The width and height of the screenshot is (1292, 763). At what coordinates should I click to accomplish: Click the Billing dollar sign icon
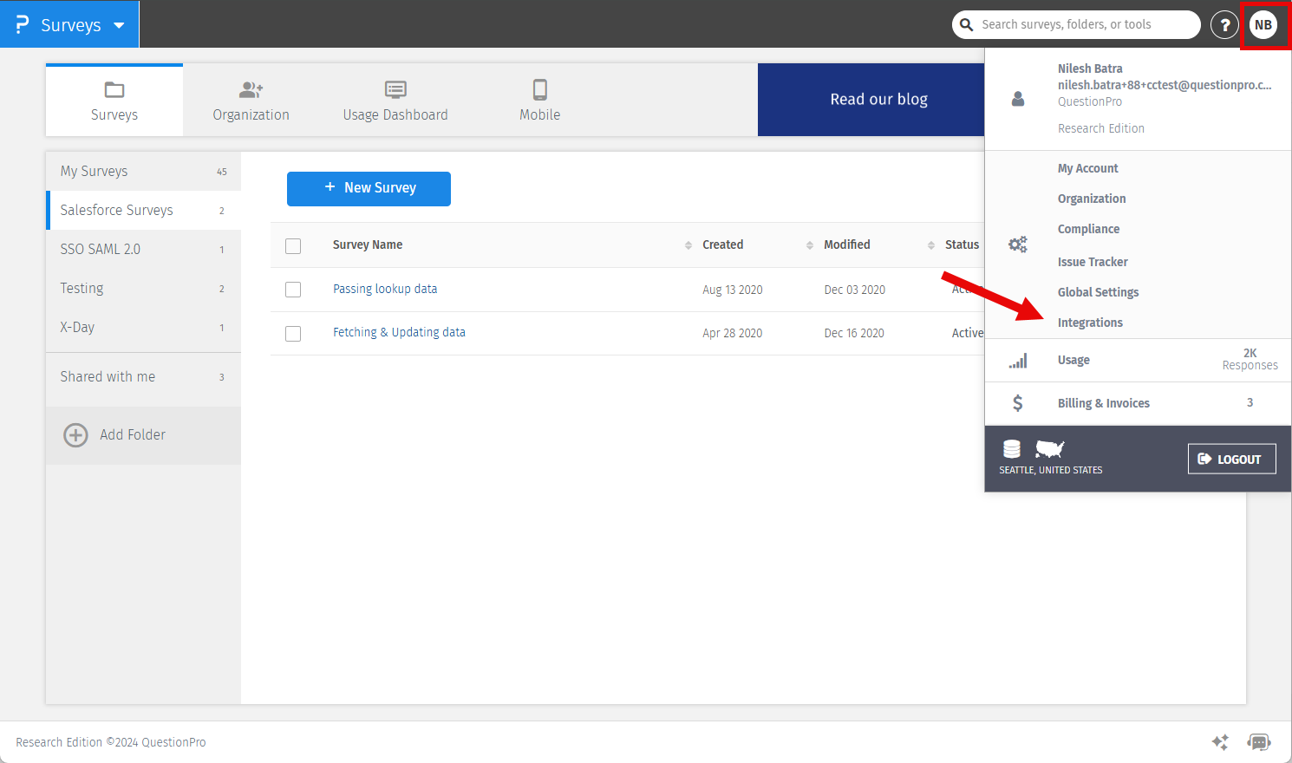click(x=1018, y=403)
